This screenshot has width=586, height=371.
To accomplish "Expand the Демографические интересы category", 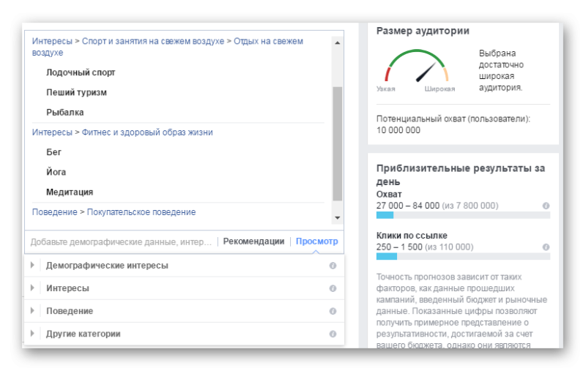I will (x=33, y=266).
